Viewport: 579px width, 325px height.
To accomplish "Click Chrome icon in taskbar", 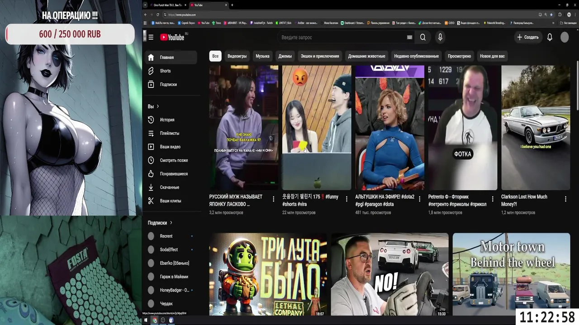I will tap(154, 320).
